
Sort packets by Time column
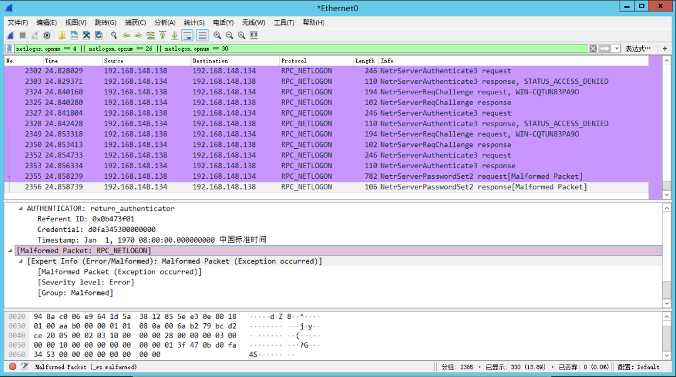73,61
